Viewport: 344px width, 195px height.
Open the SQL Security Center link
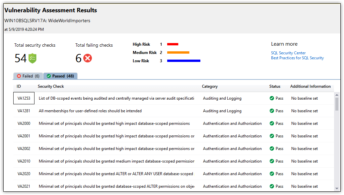tap(288, 53)
